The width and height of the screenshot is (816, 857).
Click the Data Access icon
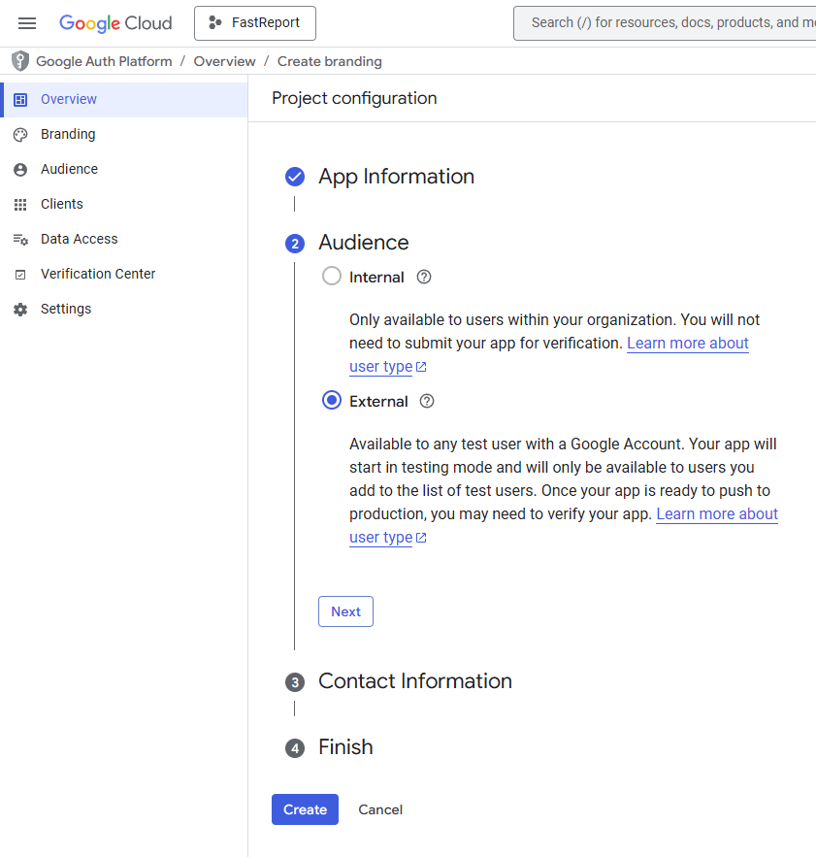[x=20, y=239]
